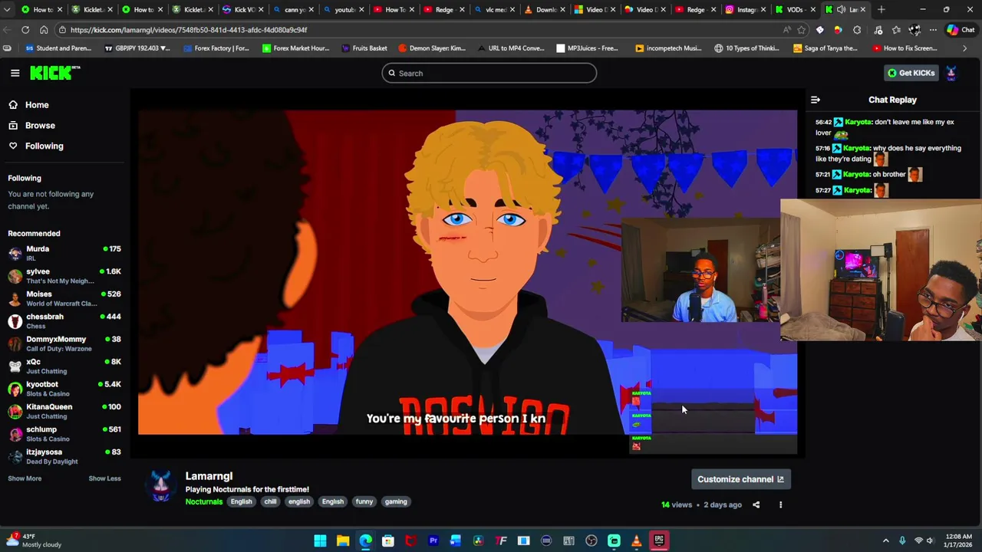Collapse the Chat Replay panel
Screen dimensions: 982x552
816,100
